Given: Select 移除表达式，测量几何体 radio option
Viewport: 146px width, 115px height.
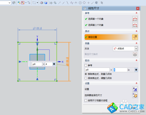Looking at the screenshot, I should point(86,74).
